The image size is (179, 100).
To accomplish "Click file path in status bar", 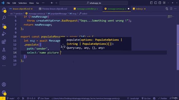I will point(86,98).
